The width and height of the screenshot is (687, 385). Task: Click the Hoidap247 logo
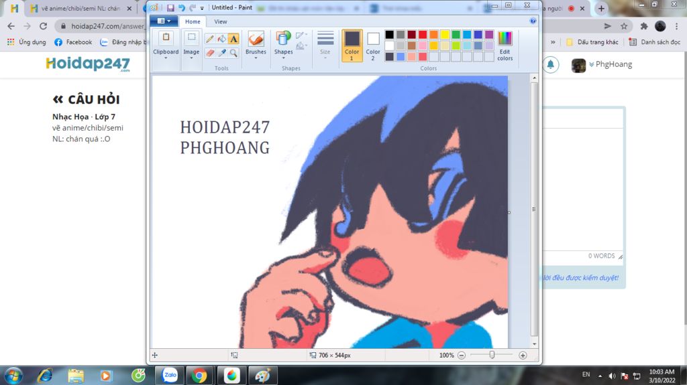pos(88,64)
